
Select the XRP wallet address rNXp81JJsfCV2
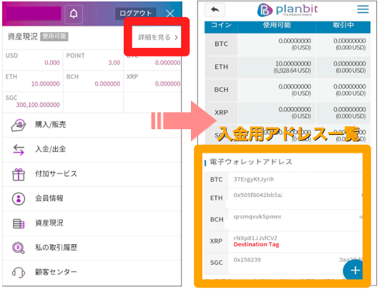click(x=255, y=238)
